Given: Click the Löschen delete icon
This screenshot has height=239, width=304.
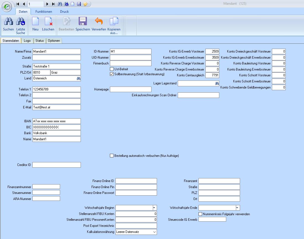Looking at the screenshot, I should pyautogui.click(x=48, y=22).
